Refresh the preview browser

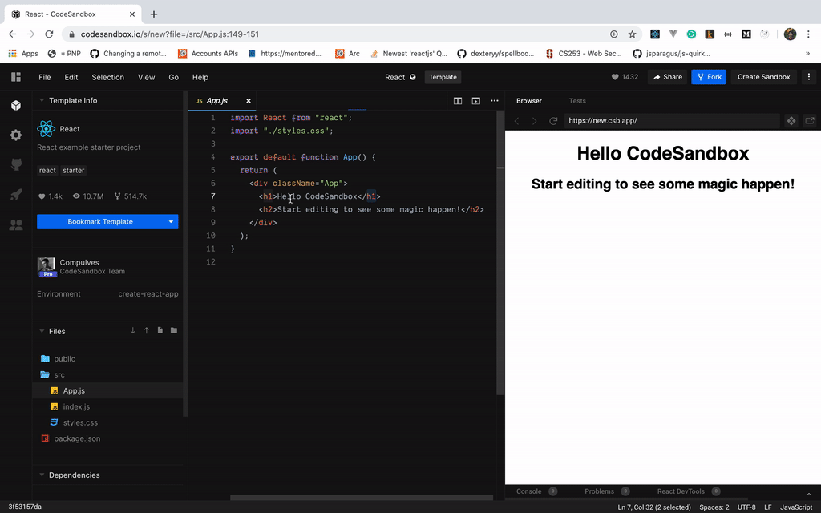pos(553,121)
